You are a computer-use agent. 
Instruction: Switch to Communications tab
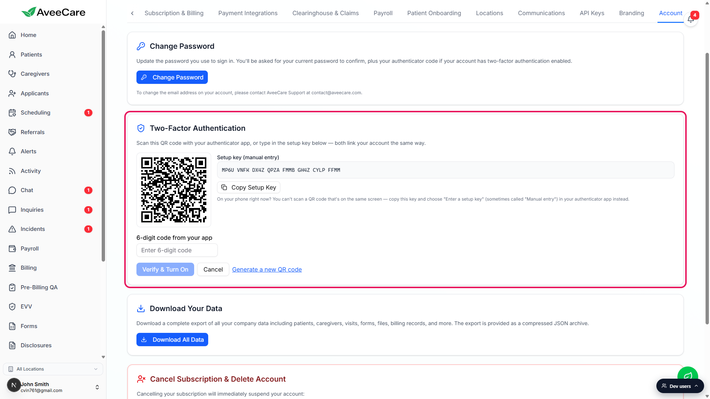tap(541, 13)
